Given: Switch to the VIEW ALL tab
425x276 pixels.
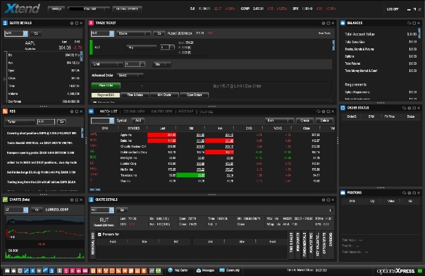Looking at the screenshot, I should tap(206, 111).
